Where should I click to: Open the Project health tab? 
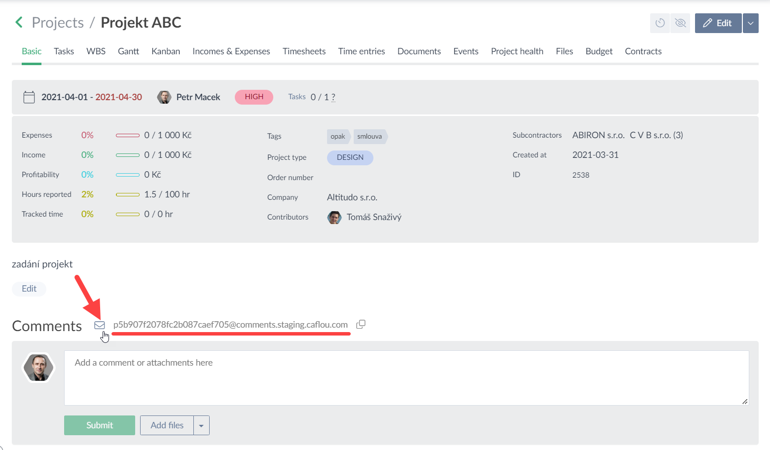517,51
